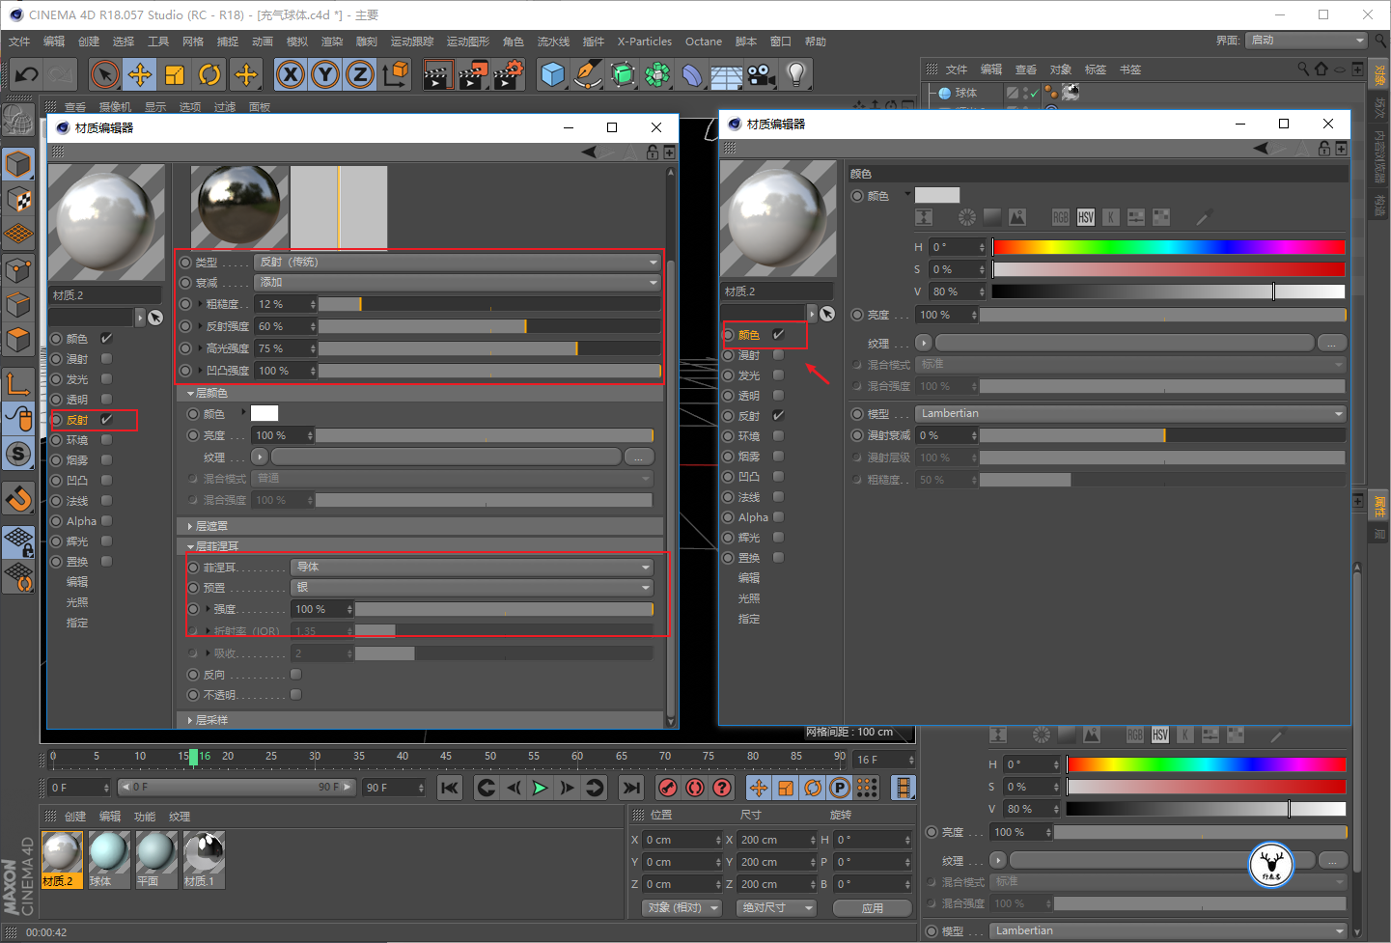Toggle 透明 checkbox in right material editor
This screenshot has width=1391, height=943.
pyautogui.click(x=778, y=396)
